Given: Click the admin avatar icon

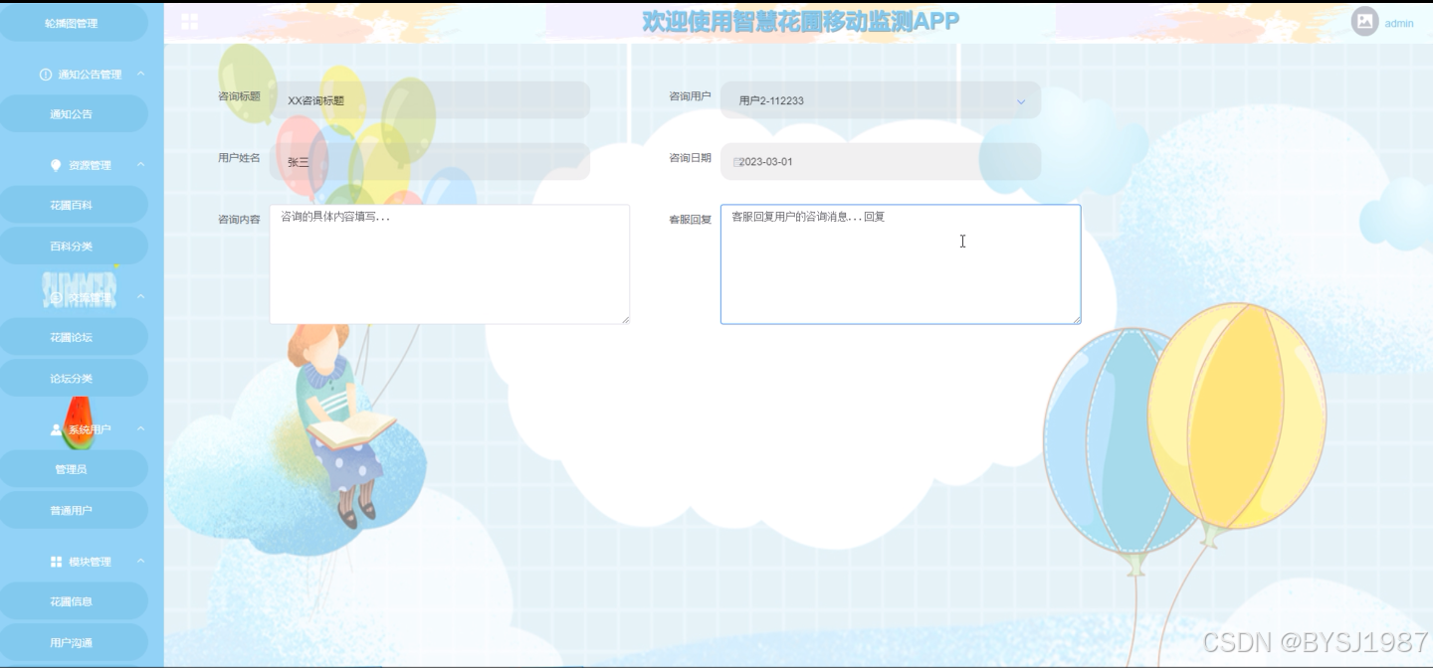Looking at the screenshot, I should click(1364, 21).
